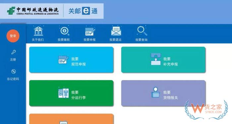Open the teal 我要补充申报 card
The image size is (232, 124).
[163, 60]
